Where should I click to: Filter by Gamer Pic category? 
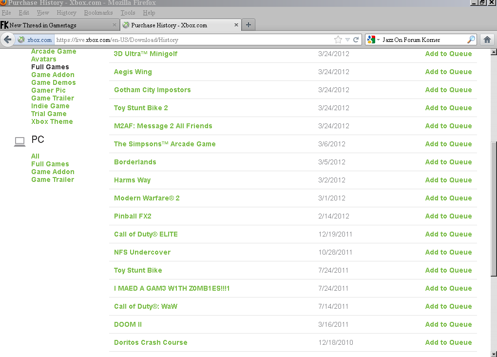49,90
